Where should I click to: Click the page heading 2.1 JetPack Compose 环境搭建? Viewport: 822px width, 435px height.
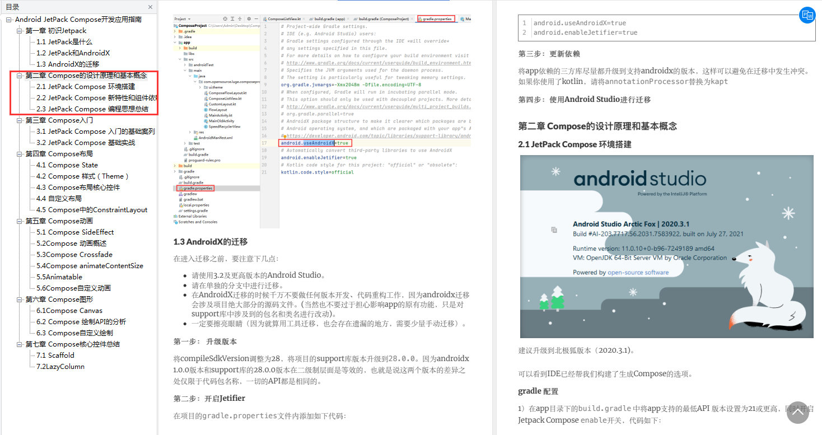pos(575,144)
